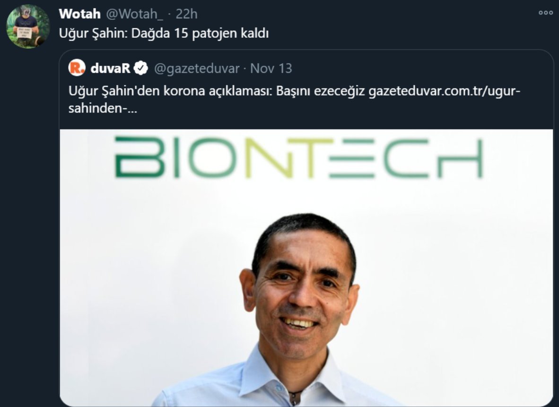This screenshot has height=407, width=559.
Task: Select the duvaR account name
Action: (x=111, y=68)
